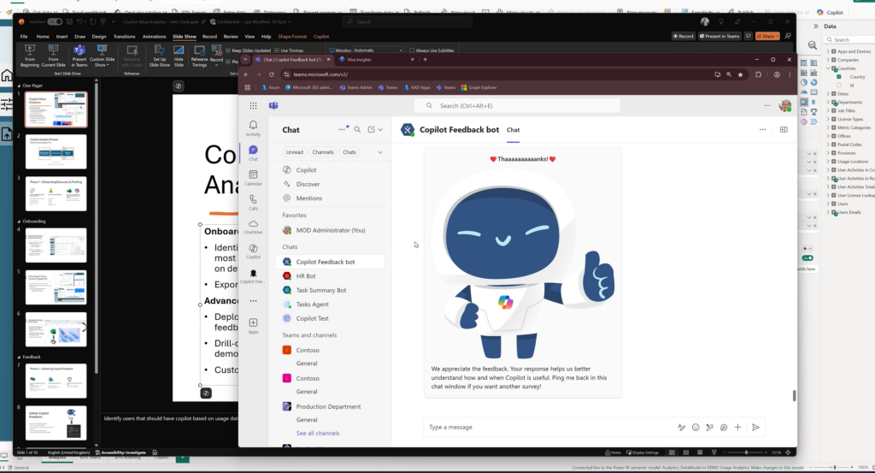Toggle Always Use Subtitles checkbox

pos(412,50)
